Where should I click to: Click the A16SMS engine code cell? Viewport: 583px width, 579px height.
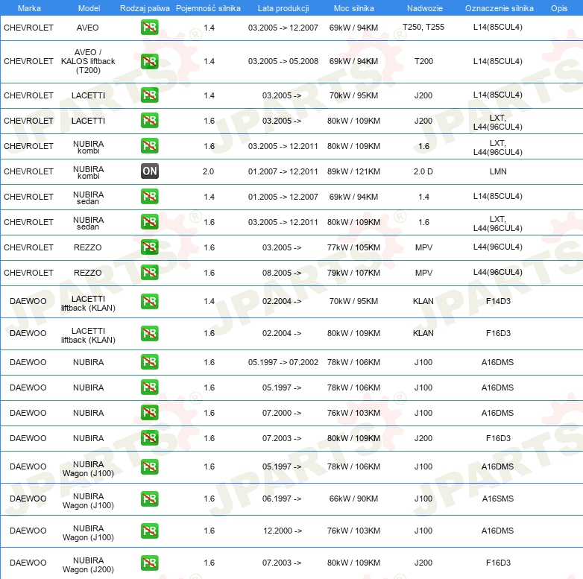[498, 499]
